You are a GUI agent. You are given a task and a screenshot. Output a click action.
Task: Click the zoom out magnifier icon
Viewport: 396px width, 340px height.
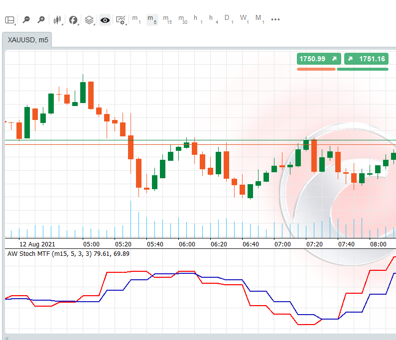[x=26, y=20]
